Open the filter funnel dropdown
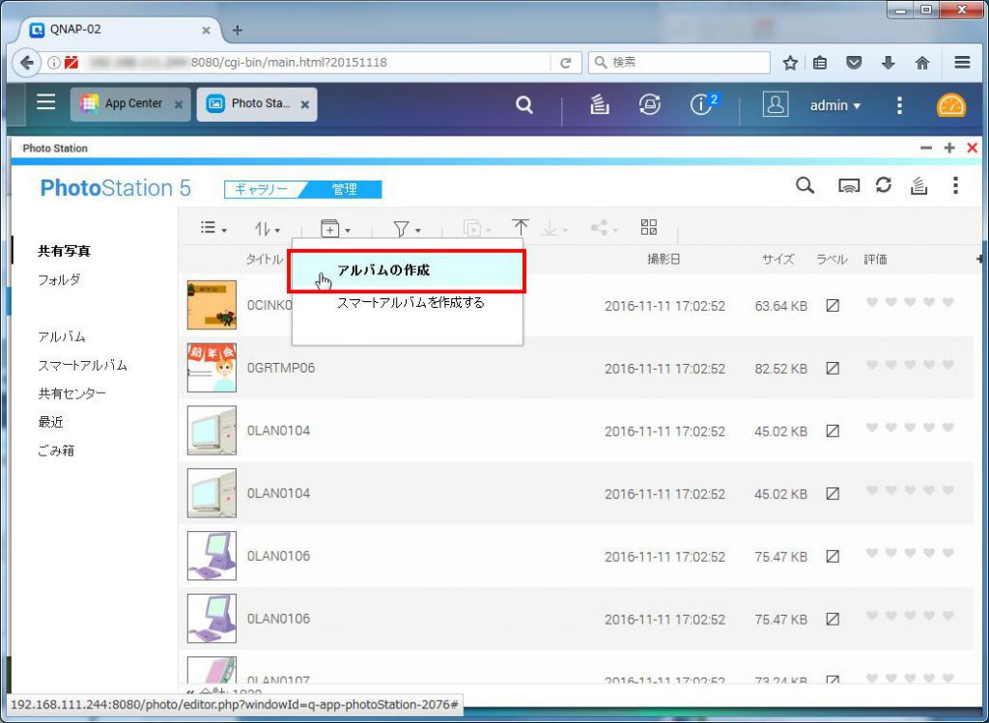 coord(407,229)
